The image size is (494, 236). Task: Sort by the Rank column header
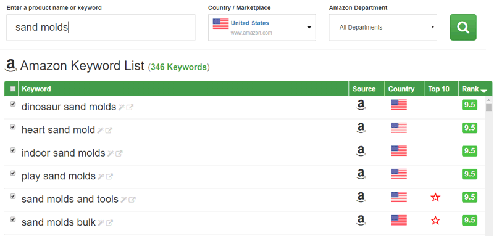tap(474, 89)
